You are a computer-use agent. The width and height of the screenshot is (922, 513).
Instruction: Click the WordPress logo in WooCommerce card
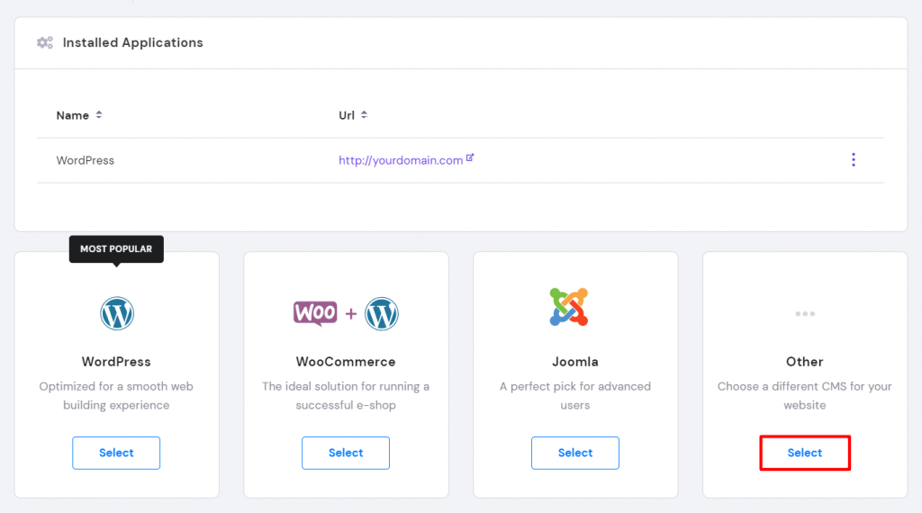(x=382, y=313)
